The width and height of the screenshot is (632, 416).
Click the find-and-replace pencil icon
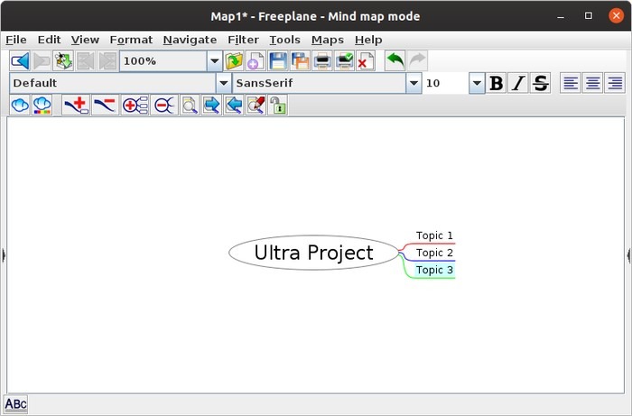[x=256, y=106]
